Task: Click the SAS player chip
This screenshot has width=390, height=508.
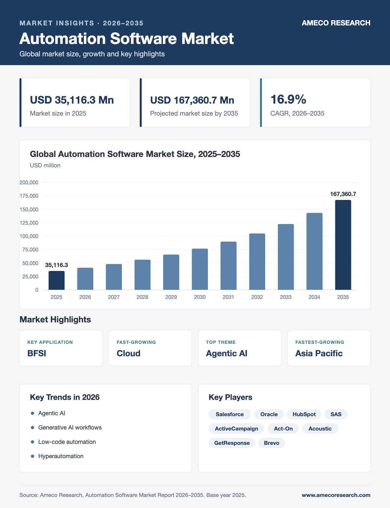Action: point(336,414)
